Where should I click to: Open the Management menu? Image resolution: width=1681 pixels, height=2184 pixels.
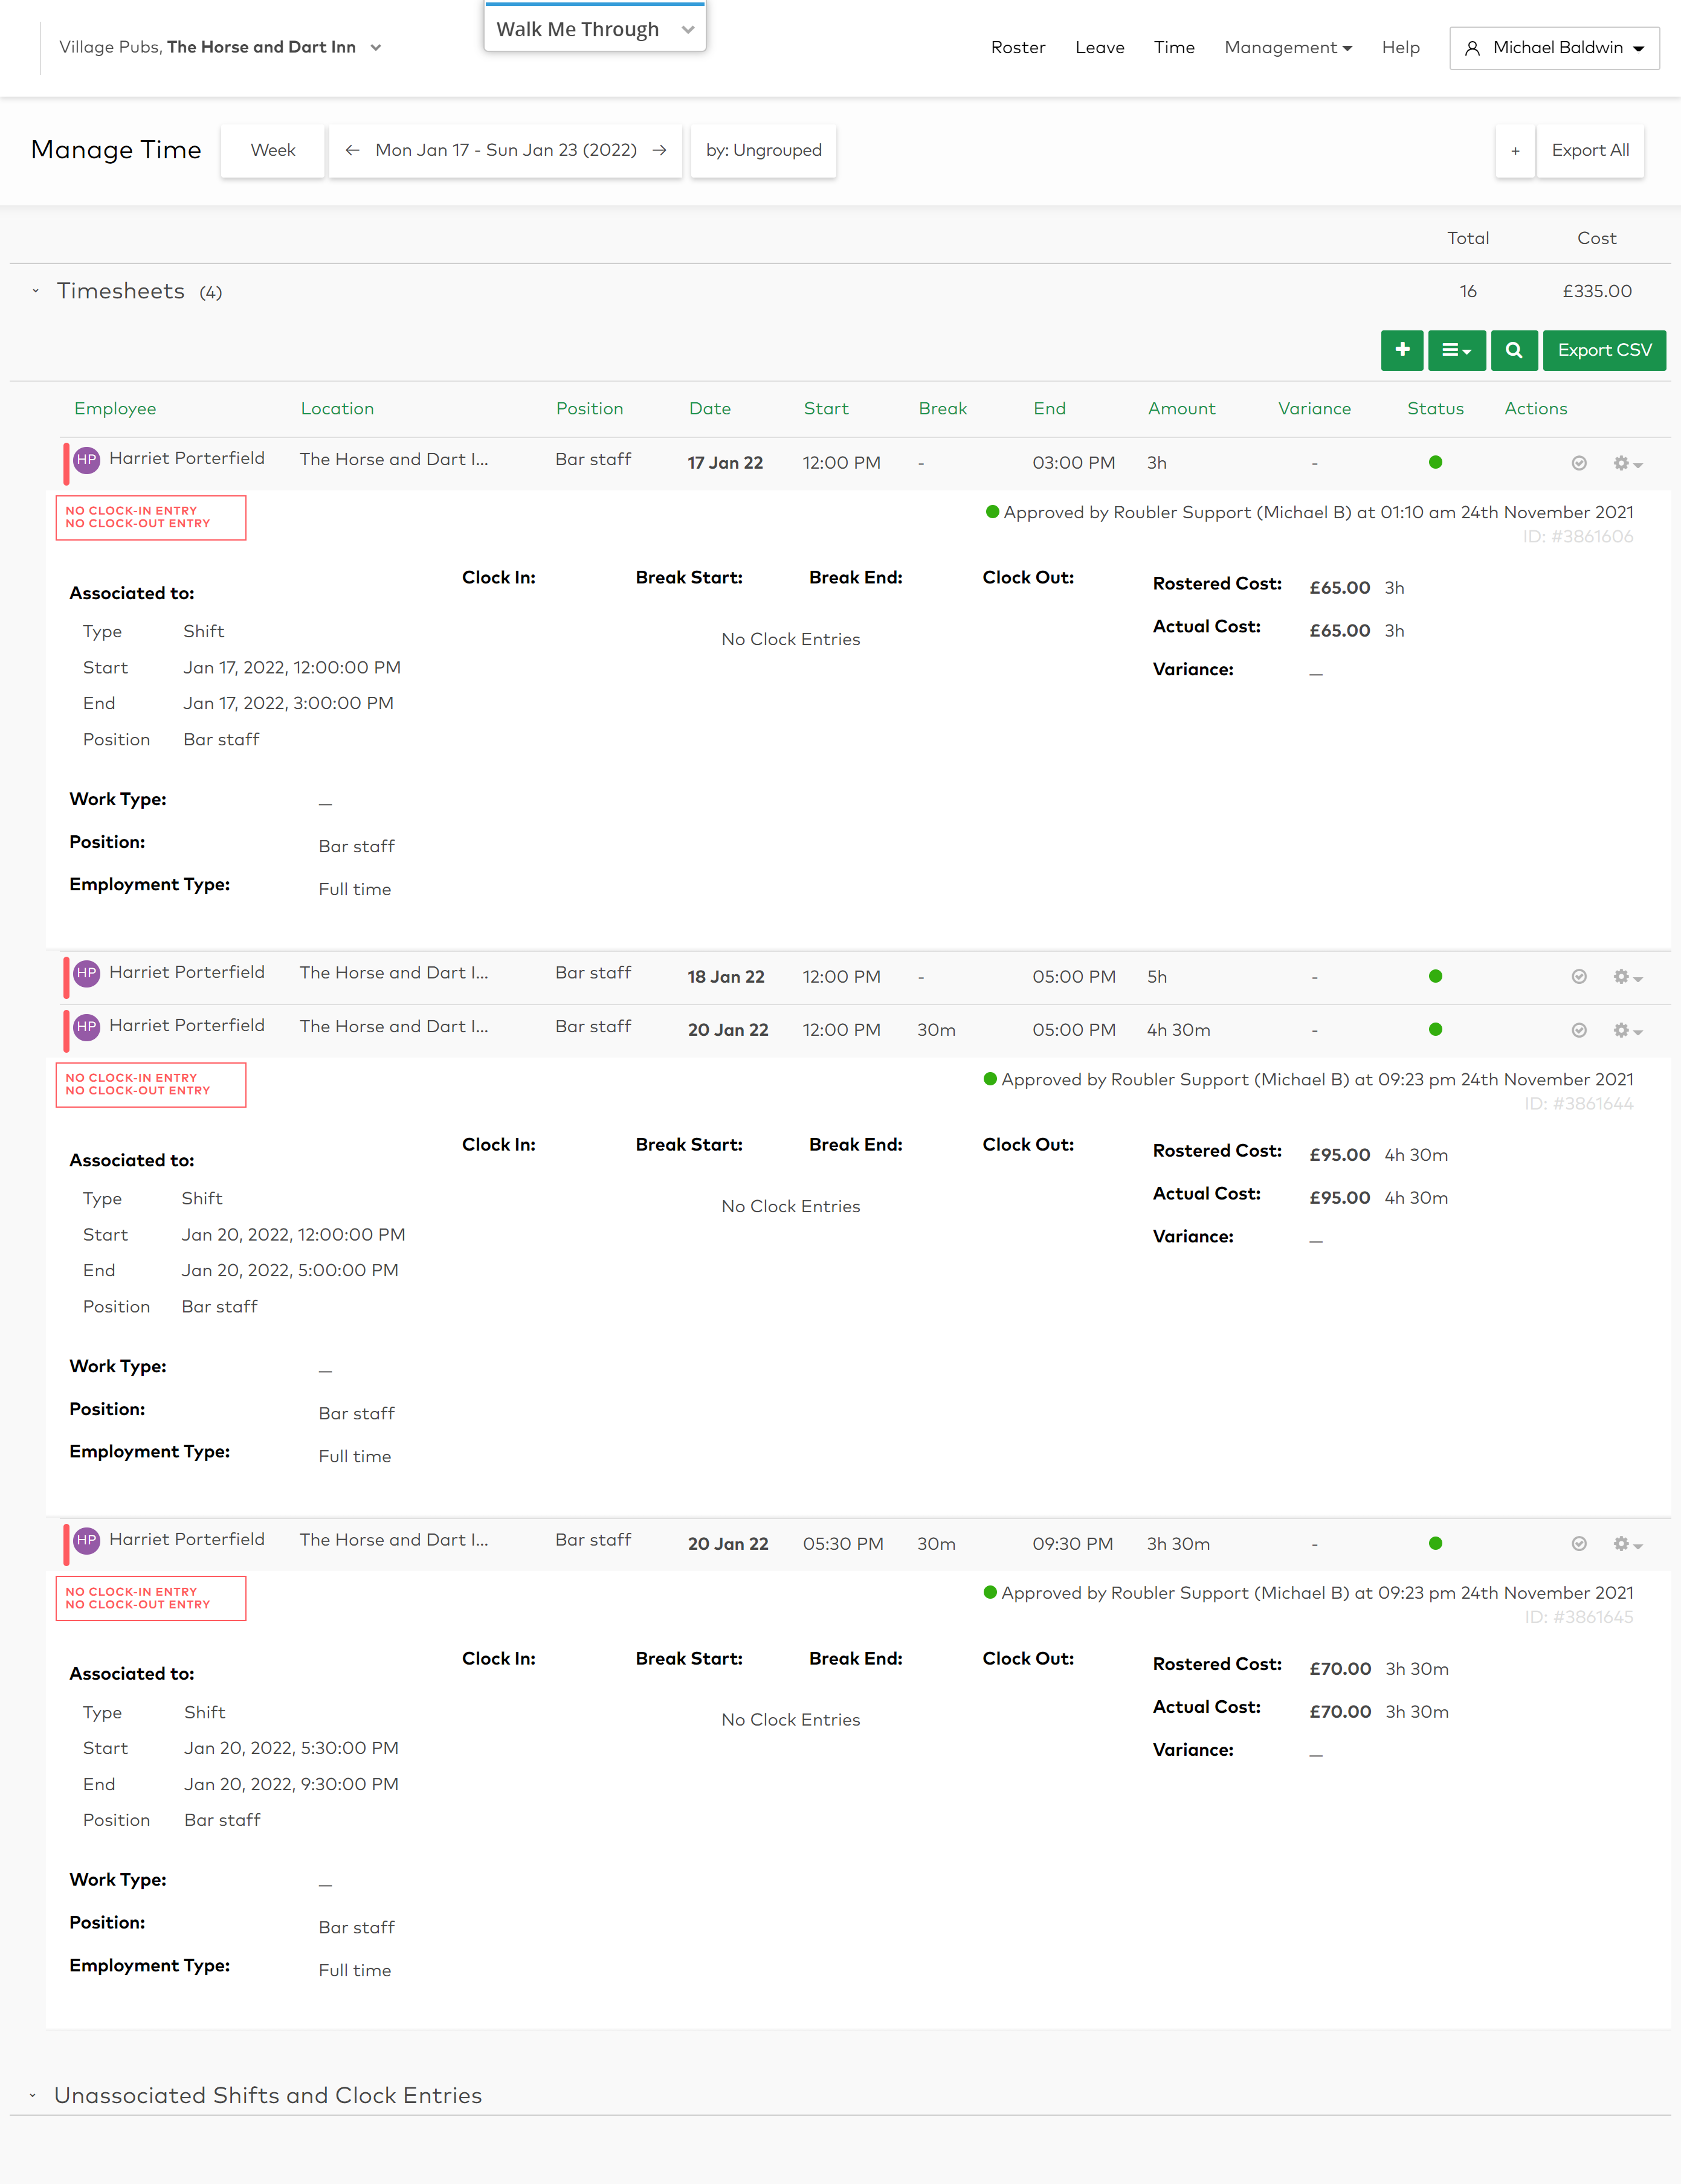coord(1288,48)
